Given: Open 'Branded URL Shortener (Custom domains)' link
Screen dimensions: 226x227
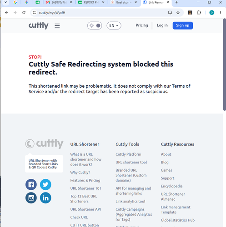Looking at the screenshot, I should click(x=131, y=175).
